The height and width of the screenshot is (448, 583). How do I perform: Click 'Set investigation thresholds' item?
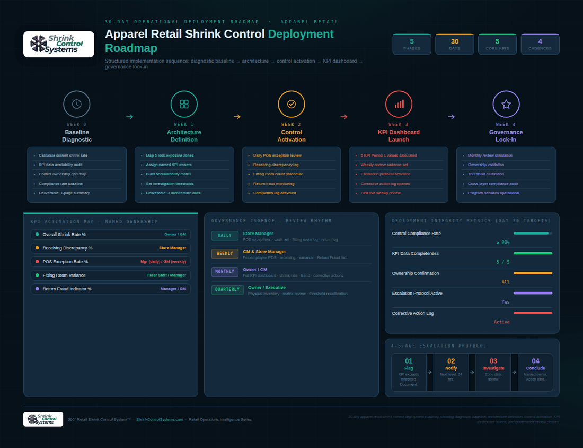click(x=170, y=184)
